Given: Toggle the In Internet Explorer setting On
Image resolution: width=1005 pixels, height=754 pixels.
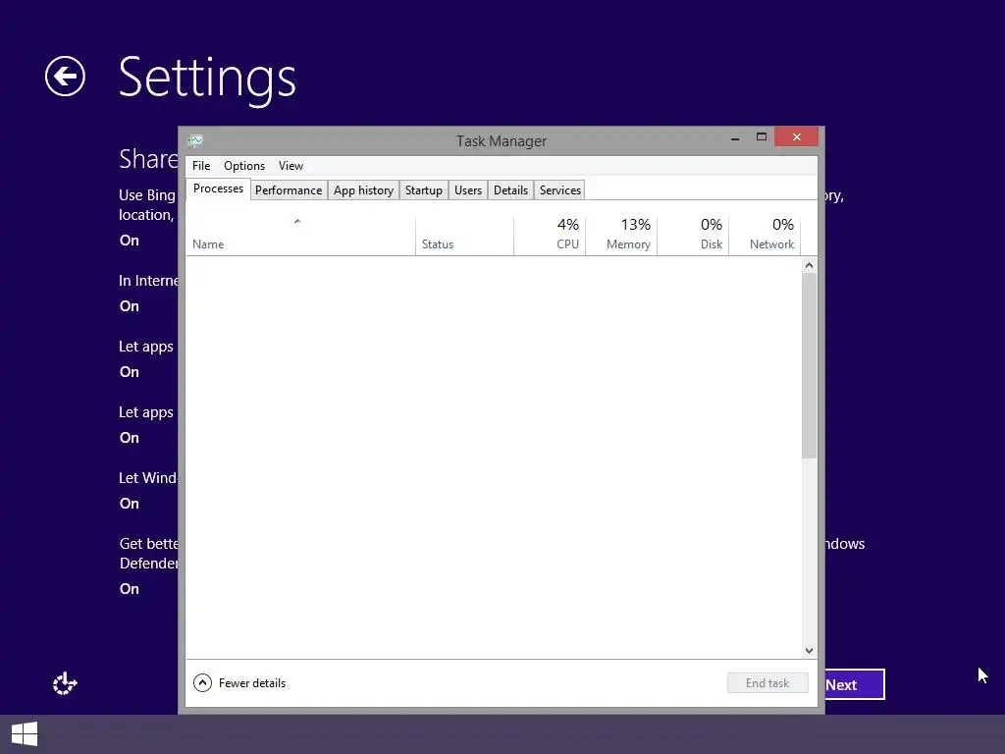Looking at the screenshot, I should [x=129, y=306].
